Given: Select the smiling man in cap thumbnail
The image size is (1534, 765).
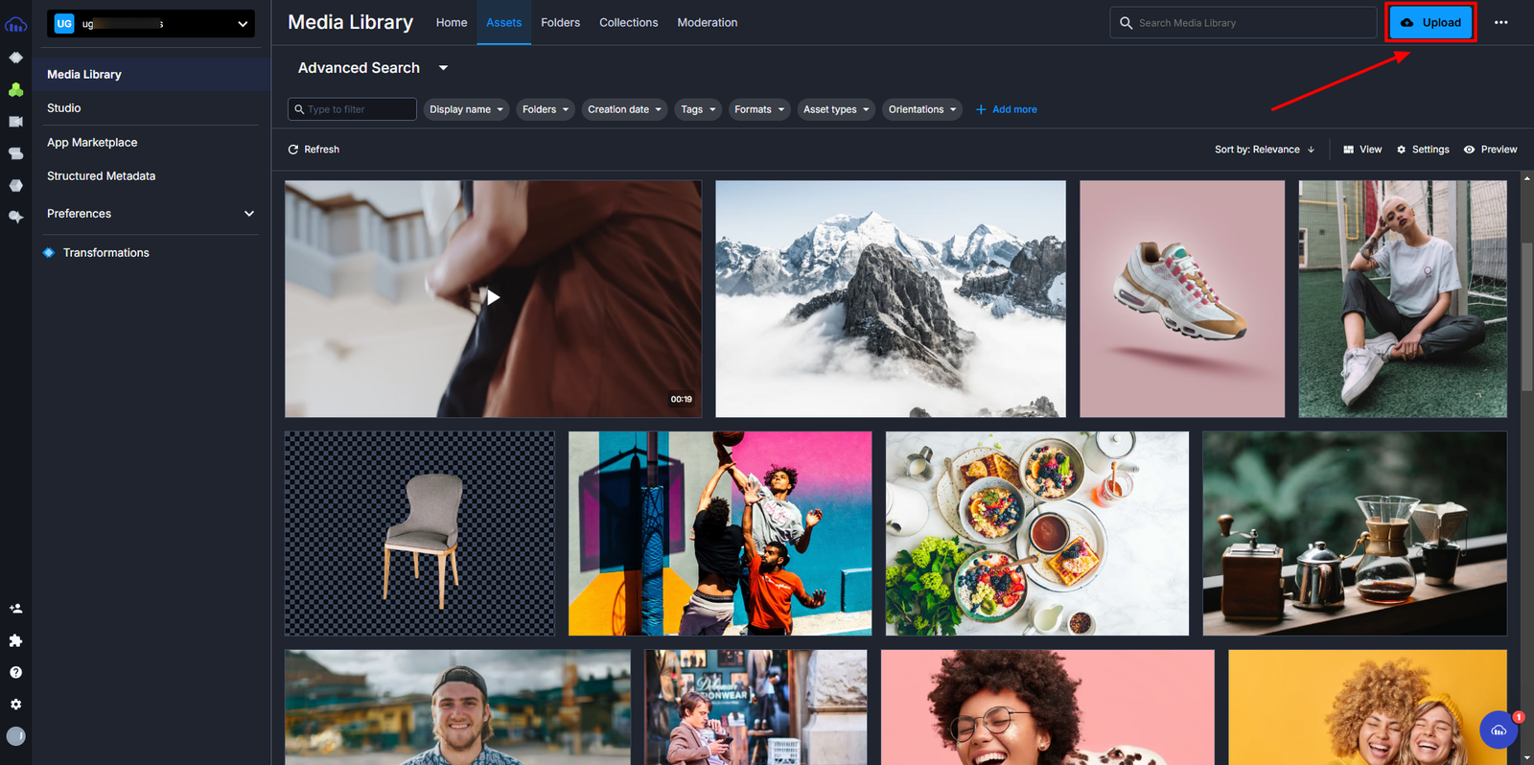Looking at the screenshot, I should click(x=457, y=707).
